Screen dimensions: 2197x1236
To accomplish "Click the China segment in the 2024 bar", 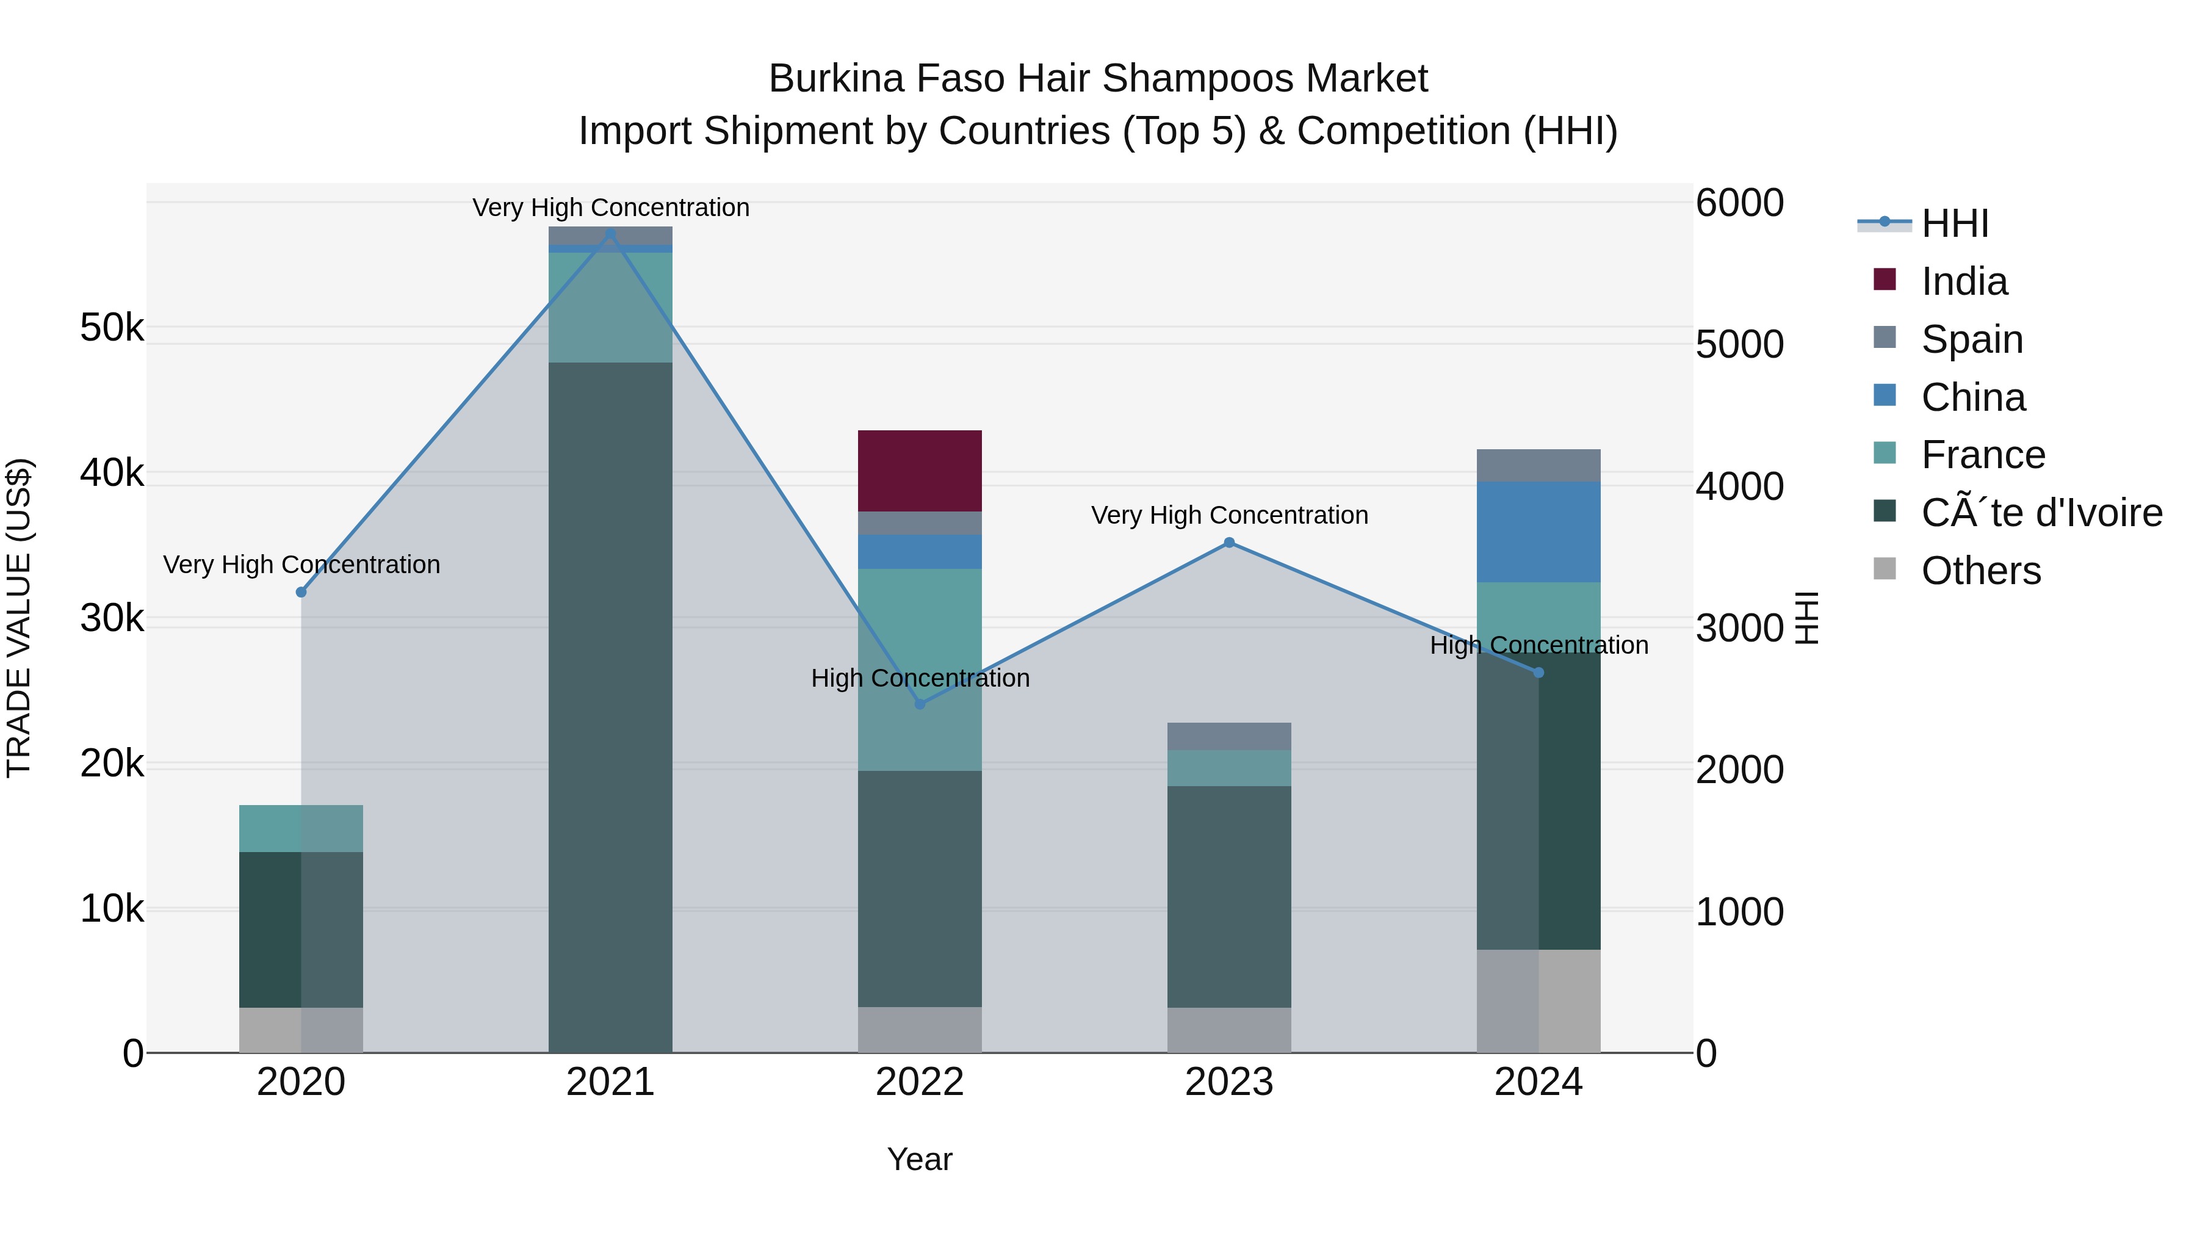I will click(1540, 532).
